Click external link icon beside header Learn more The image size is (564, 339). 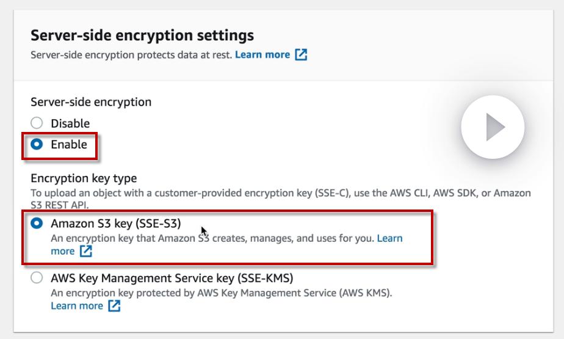pos(301,54)
